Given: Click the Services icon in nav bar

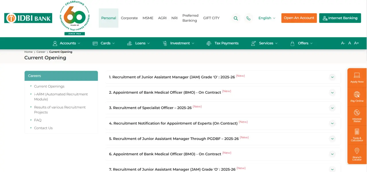Looking at the screenshot, I should [x=253, y=43].
